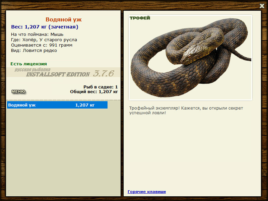This screenshot has height=201, width=268.
Task: Click the Вес: 1,207 кг (зачетная) line
Action: [45, 27]
